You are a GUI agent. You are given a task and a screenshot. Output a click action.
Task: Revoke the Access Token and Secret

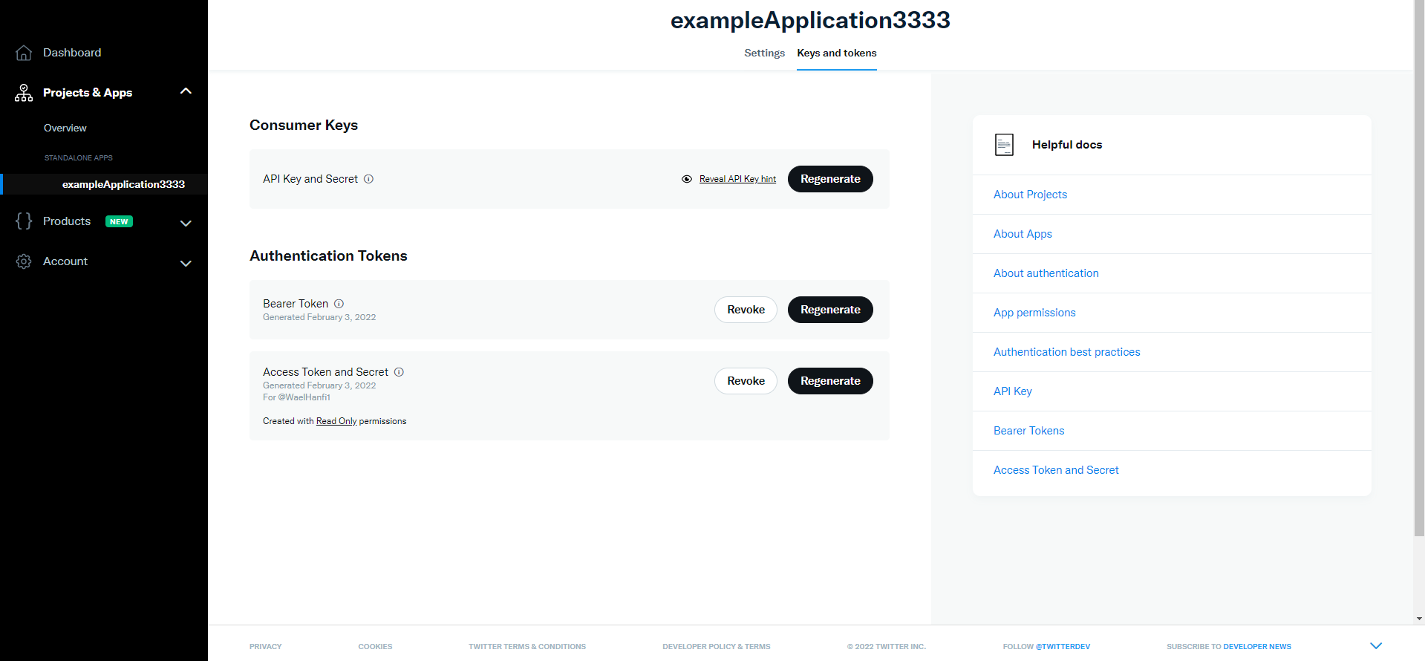coord(746,381)
